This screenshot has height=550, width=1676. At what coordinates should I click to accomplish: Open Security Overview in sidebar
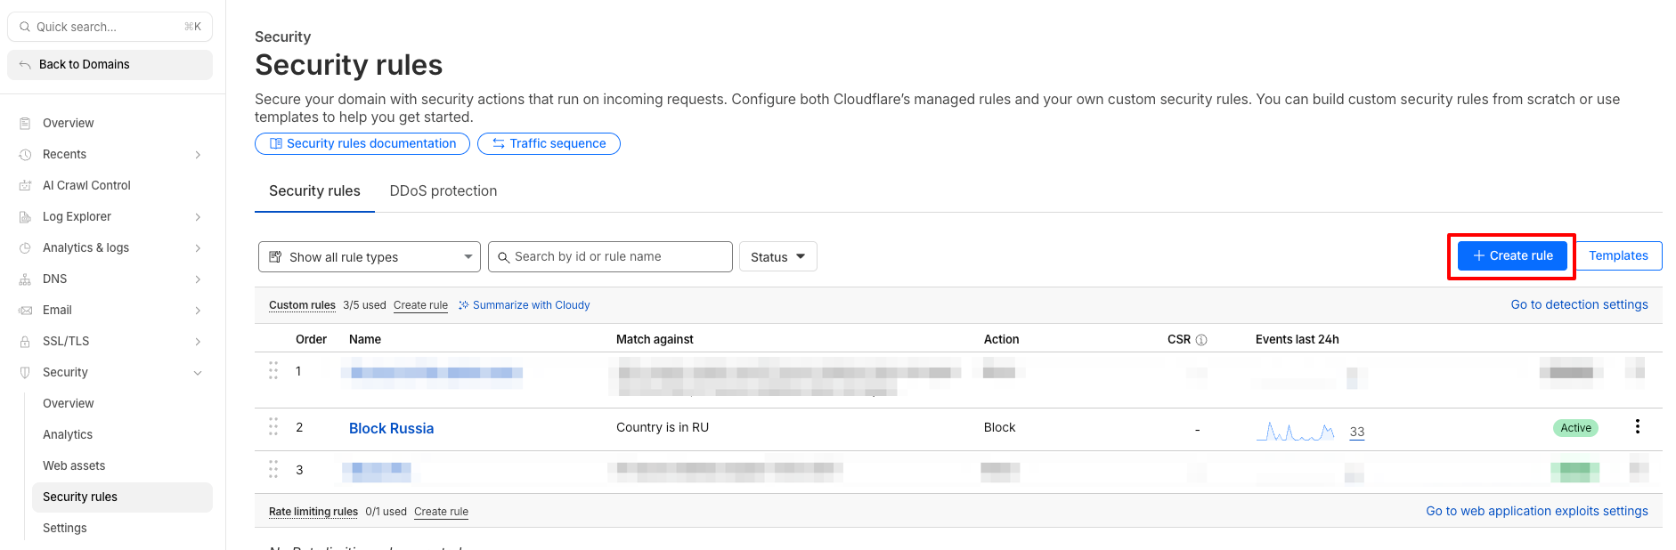69,403
